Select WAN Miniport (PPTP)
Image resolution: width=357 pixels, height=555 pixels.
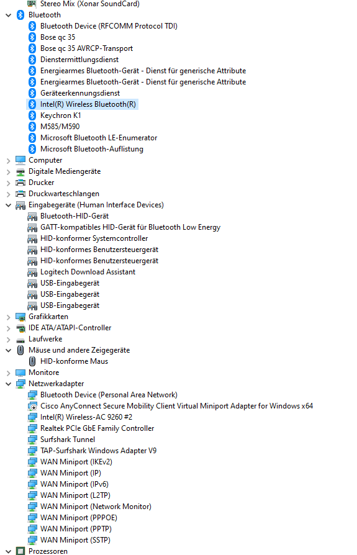coord(76,529)
